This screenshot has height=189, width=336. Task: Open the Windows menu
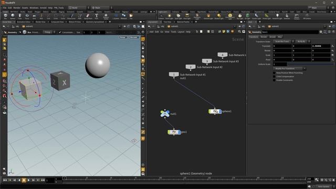[x=34, y=8]
